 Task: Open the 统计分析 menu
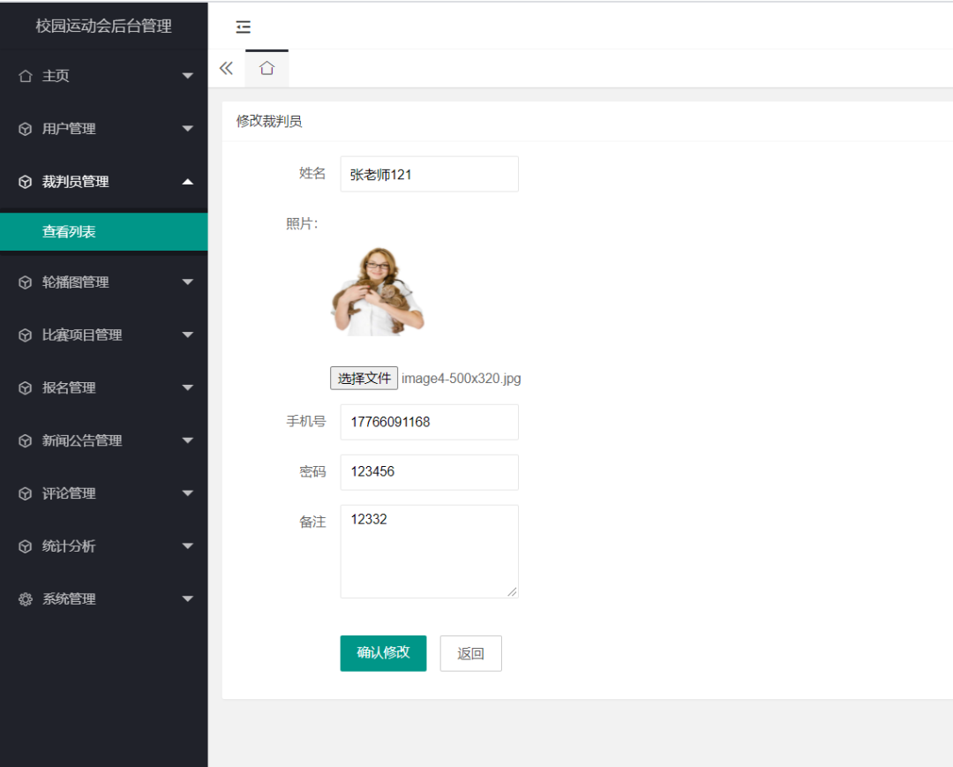click(103, 546)
